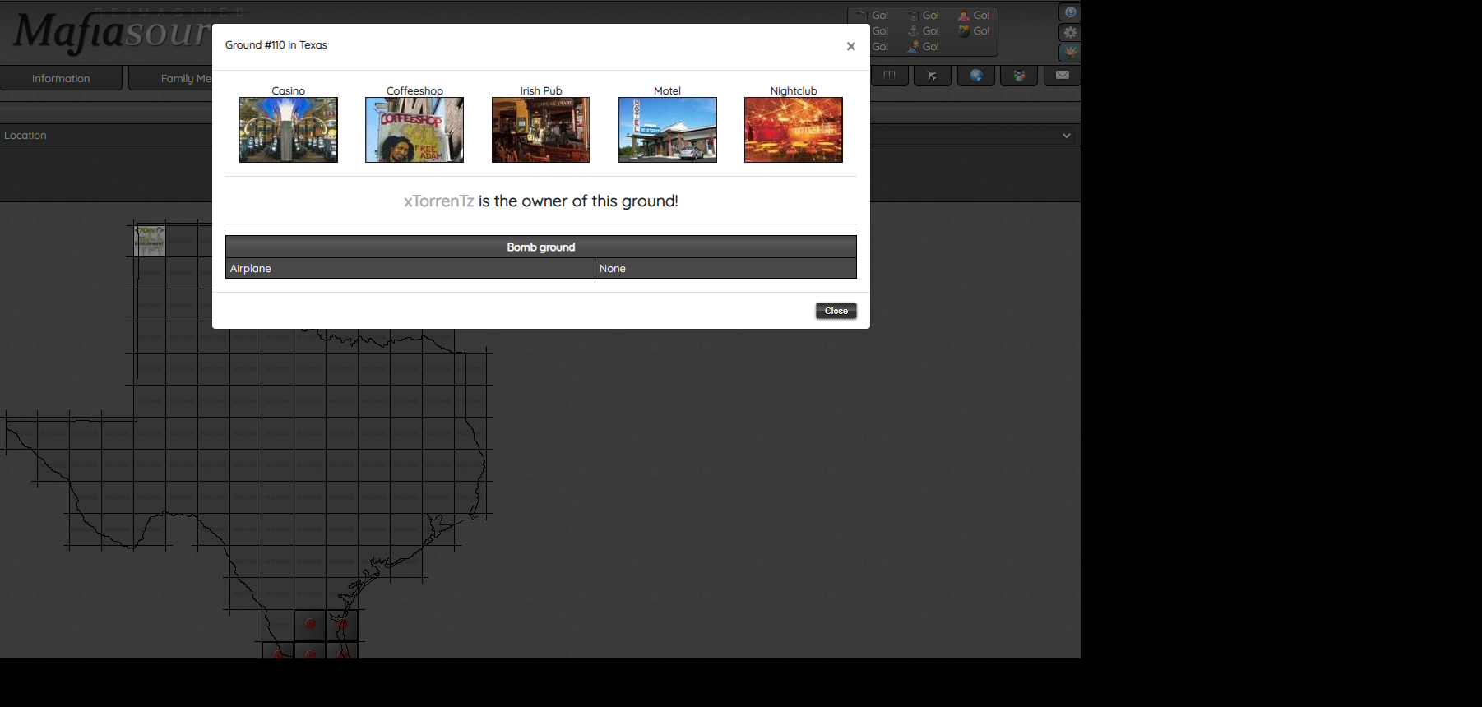Expand the Location dropdown arrow
Image resolution: width=1482 pixels, height=707 pixels.
coord(1066,136)
